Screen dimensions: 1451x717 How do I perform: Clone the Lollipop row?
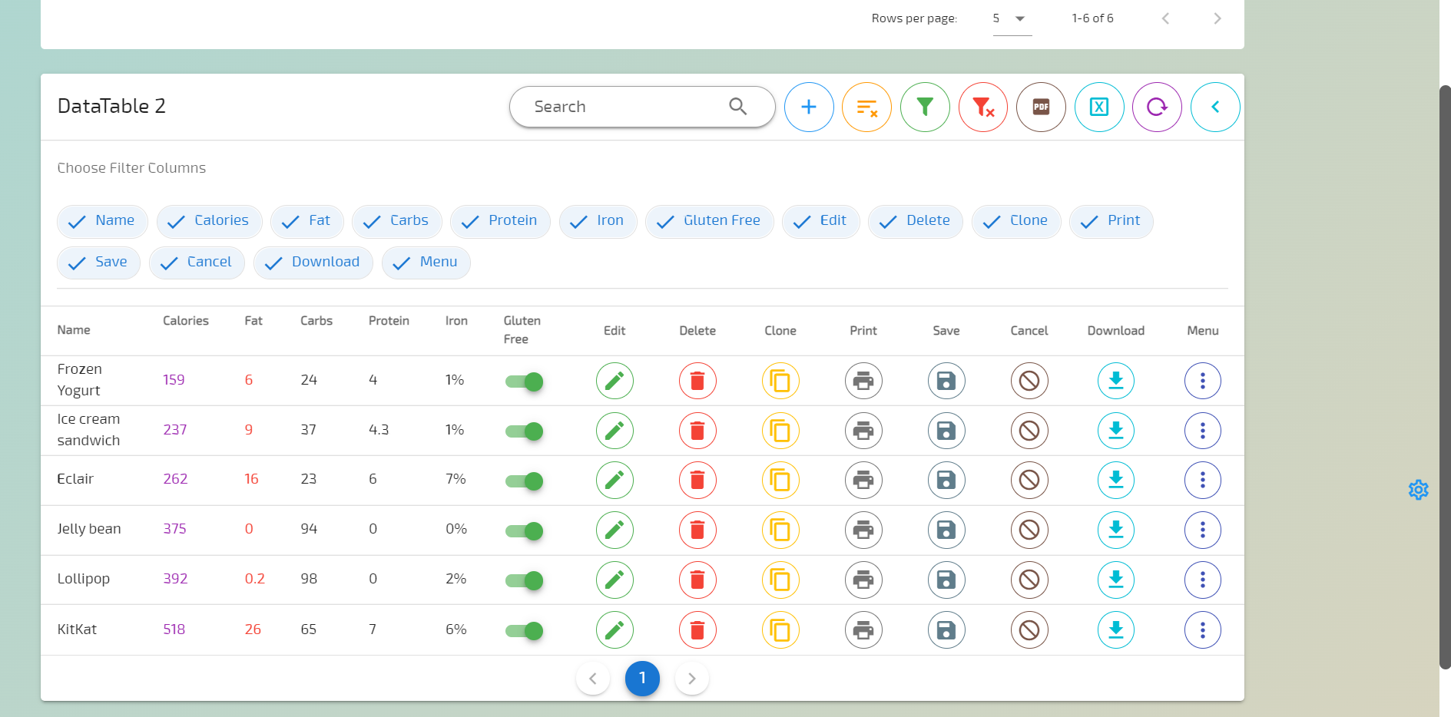[780, 580]
